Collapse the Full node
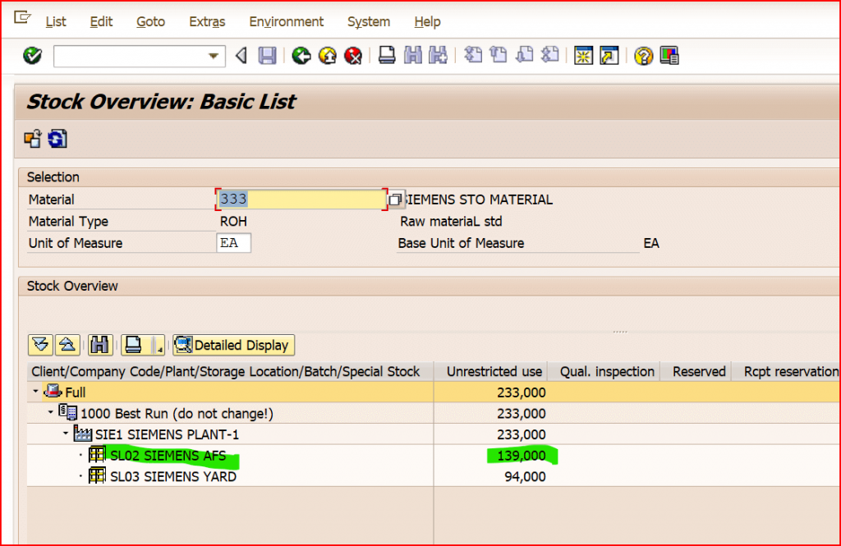The width and height of the screenshot is (841, 546). 35,392
